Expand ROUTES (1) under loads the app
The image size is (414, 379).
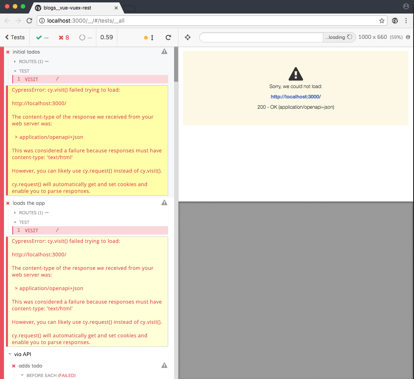pyautogui.click(x=31, y=213)
